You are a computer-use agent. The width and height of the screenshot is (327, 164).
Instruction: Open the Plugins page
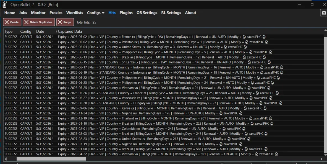point(126,13)
